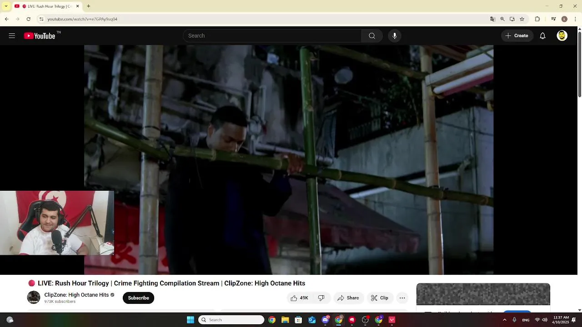
Task: Click the youtube.com address bar URL
Action: pos(82,19)
